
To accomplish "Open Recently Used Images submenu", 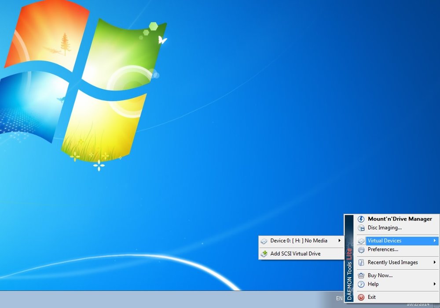I will click(397, 263).
